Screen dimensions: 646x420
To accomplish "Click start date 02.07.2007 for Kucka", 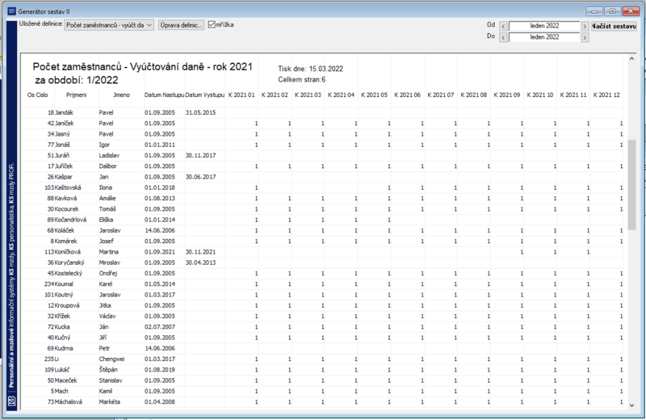I will click(x=160, y=327).
